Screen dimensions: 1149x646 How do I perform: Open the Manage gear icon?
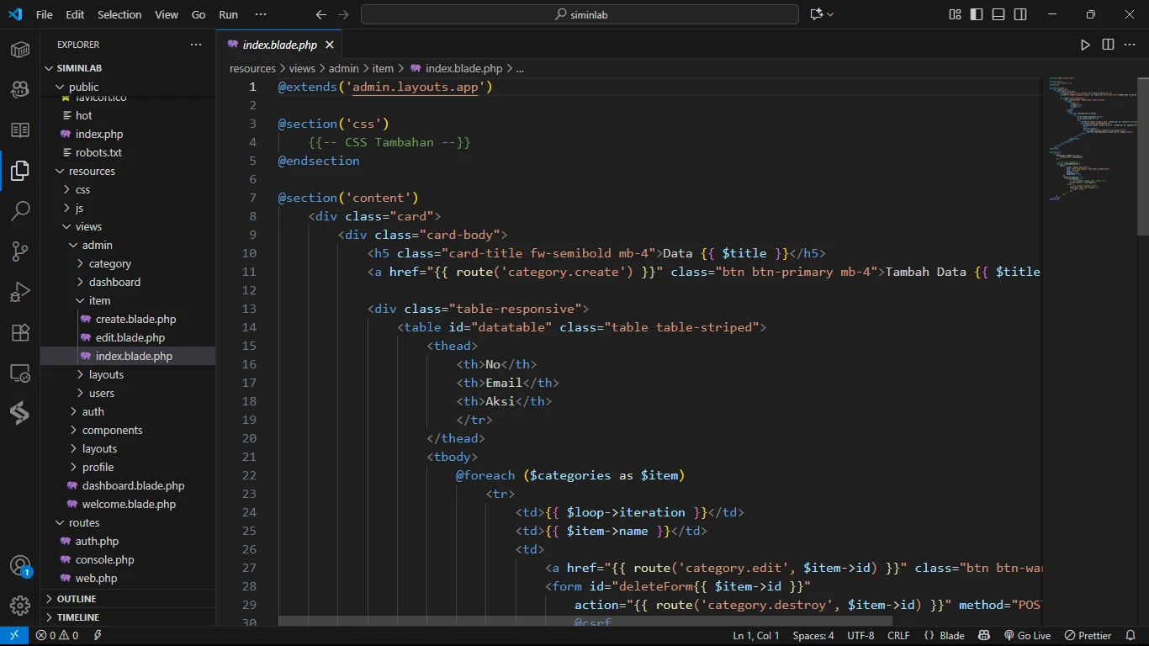(20, 605)
